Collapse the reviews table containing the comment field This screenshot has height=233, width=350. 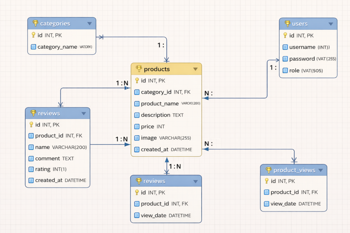click(x=83, y=113)
